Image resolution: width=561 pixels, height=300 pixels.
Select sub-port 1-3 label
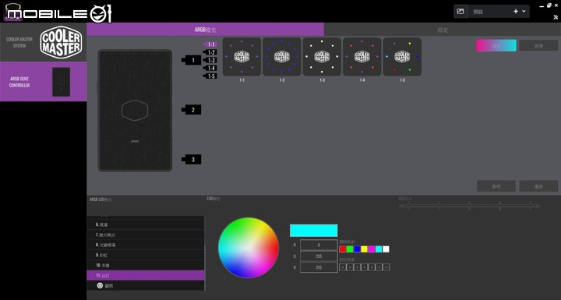tap(210, 61)
